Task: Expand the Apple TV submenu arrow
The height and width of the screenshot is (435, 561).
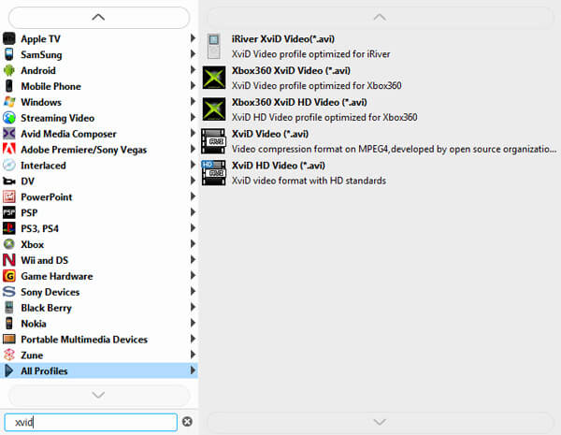Action: click(193, 38)
